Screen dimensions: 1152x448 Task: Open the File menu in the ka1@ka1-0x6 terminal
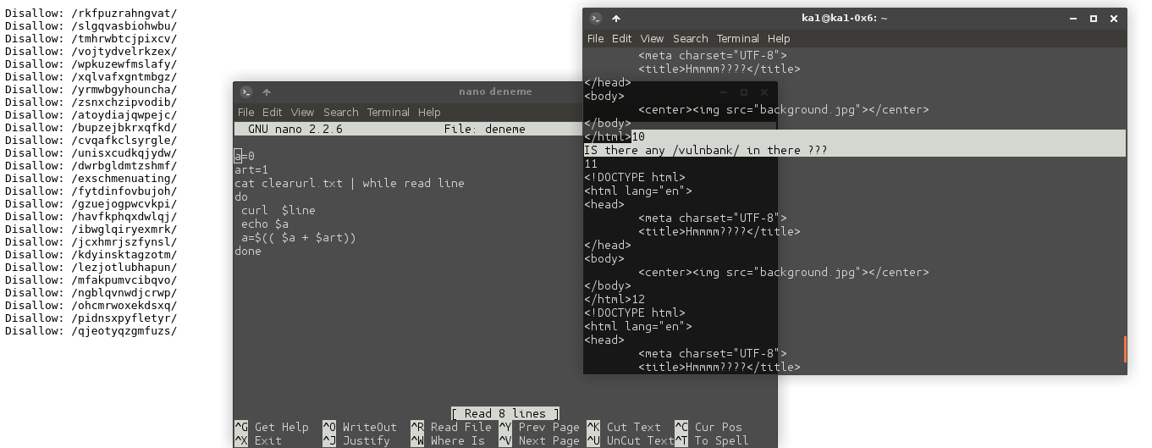point(595,38)
